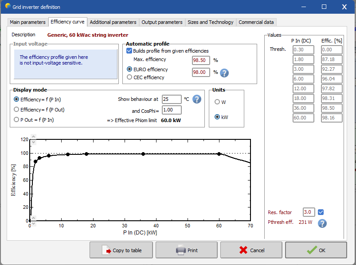Viewport: 356px width, 265px height.
Task: Raise the chart's upper efficiency axis limit
Action: pos(33,137)
